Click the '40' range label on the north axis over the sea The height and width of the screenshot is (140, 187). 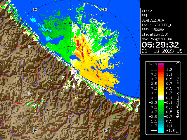pyautogui.click(x=70, y=23)
